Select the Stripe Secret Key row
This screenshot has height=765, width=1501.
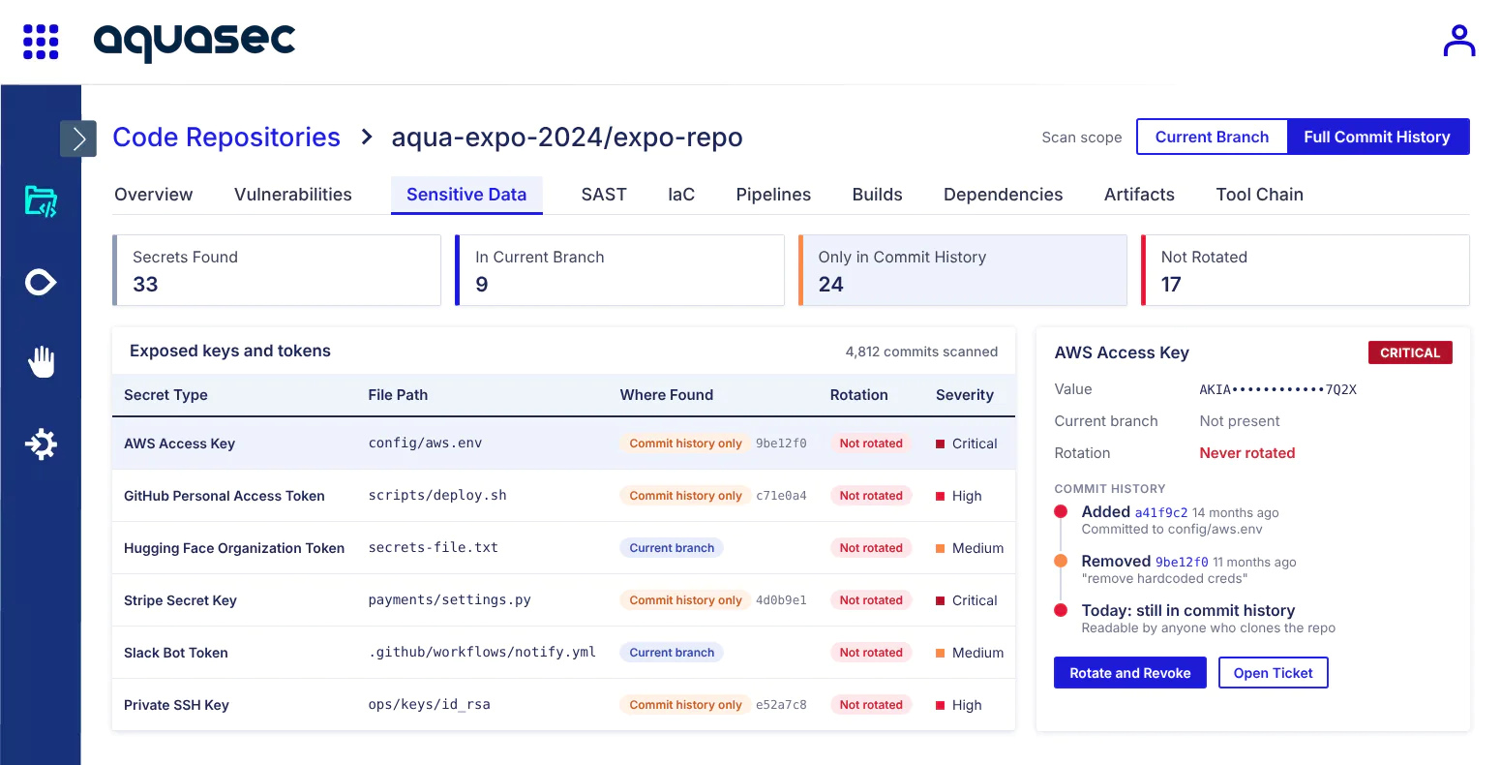[563, 600]
